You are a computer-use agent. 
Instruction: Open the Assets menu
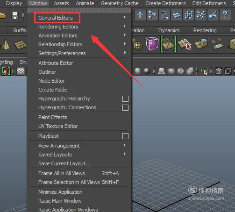[x=61, y=3]
